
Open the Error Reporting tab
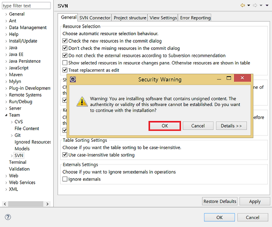tap(195, 18)
